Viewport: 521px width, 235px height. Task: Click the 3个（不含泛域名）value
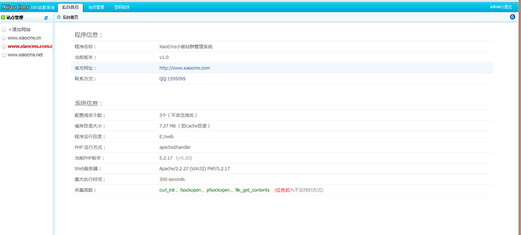(x=178, y=115)
